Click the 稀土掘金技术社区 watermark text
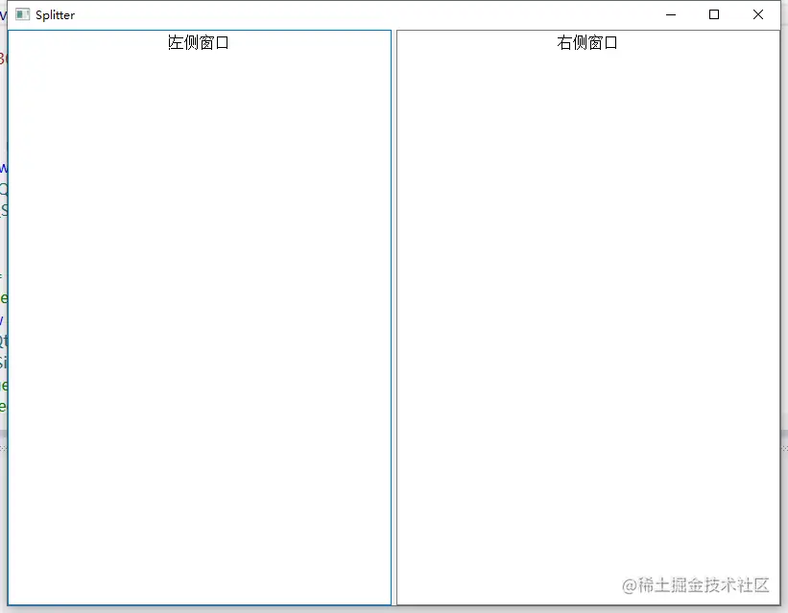This screenshot has height=613, width=788. point(698,585)
